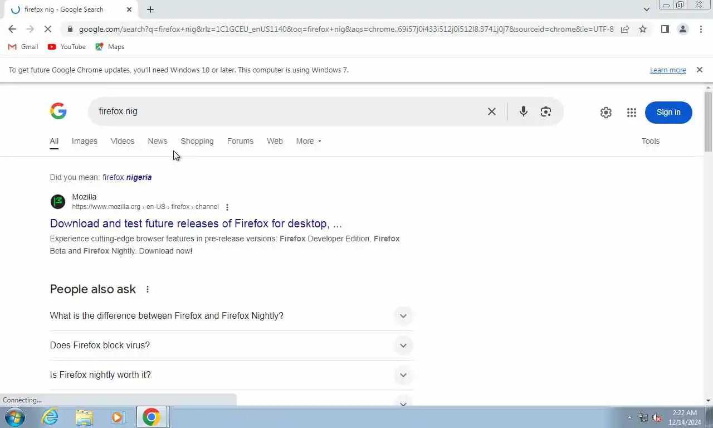Switch to the Forums tab
The height and width of the screenshot is (428, 713).
[240, 141]
